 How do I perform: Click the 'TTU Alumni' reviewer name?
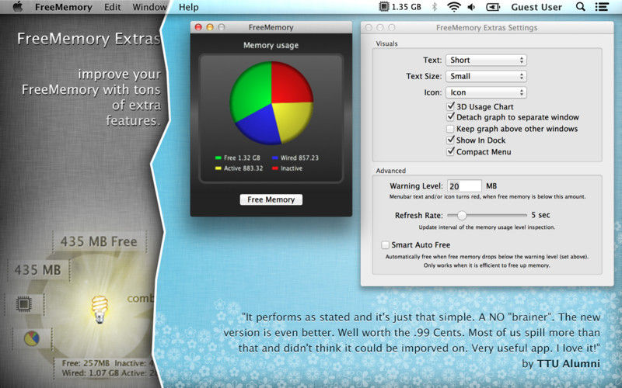click(x=568, y=363)
